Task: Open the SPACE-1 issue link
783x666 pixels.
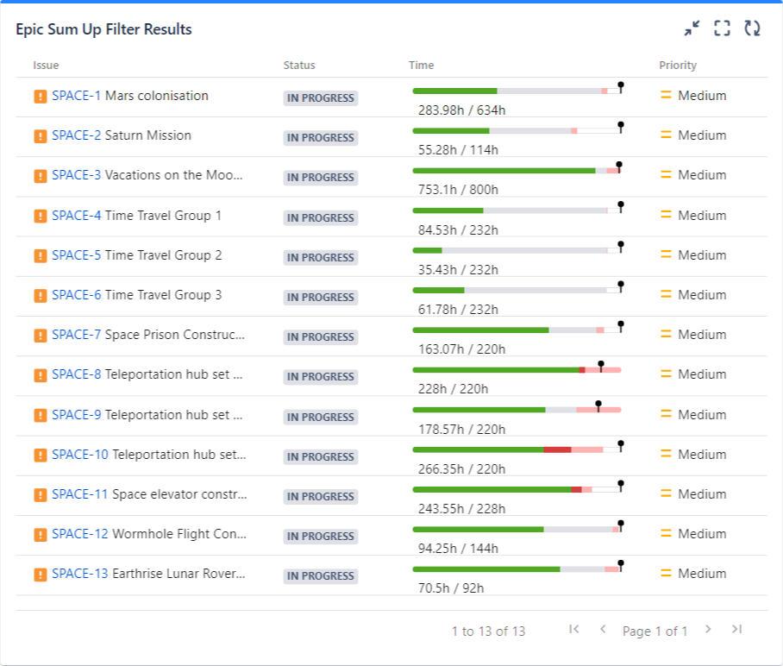Action: pos(76,96)
